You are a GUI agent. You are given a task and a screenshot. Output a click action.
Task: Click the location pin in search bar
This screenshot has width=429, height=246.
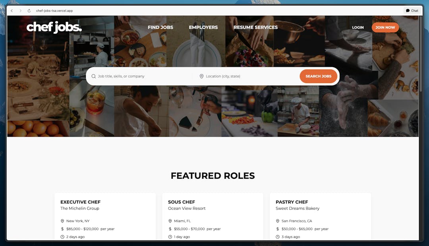(x=201, y=76)
